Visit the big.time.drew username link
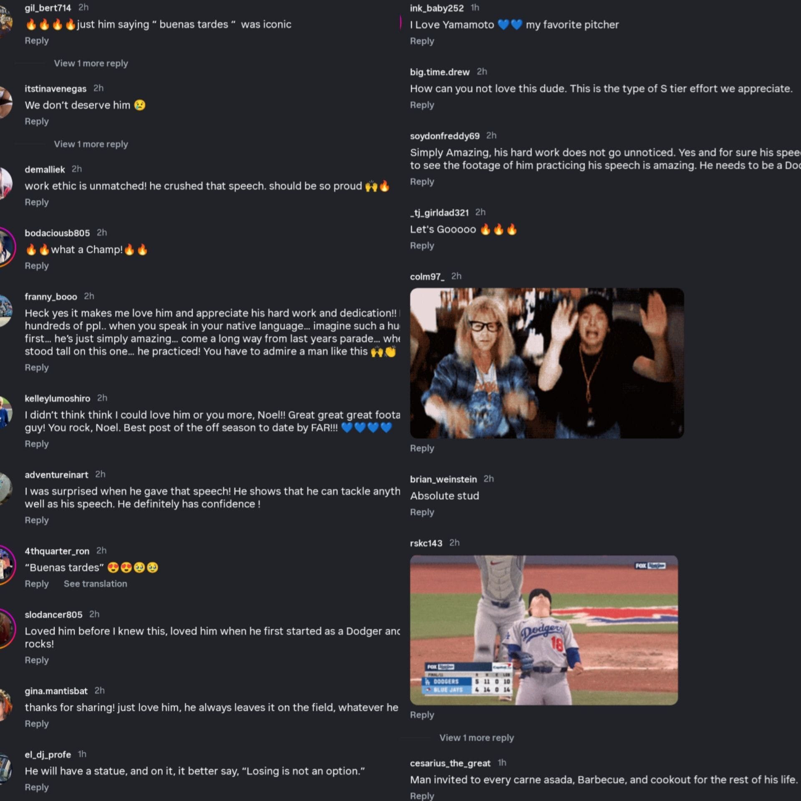 pyautogui.click(x=440, y=72)
